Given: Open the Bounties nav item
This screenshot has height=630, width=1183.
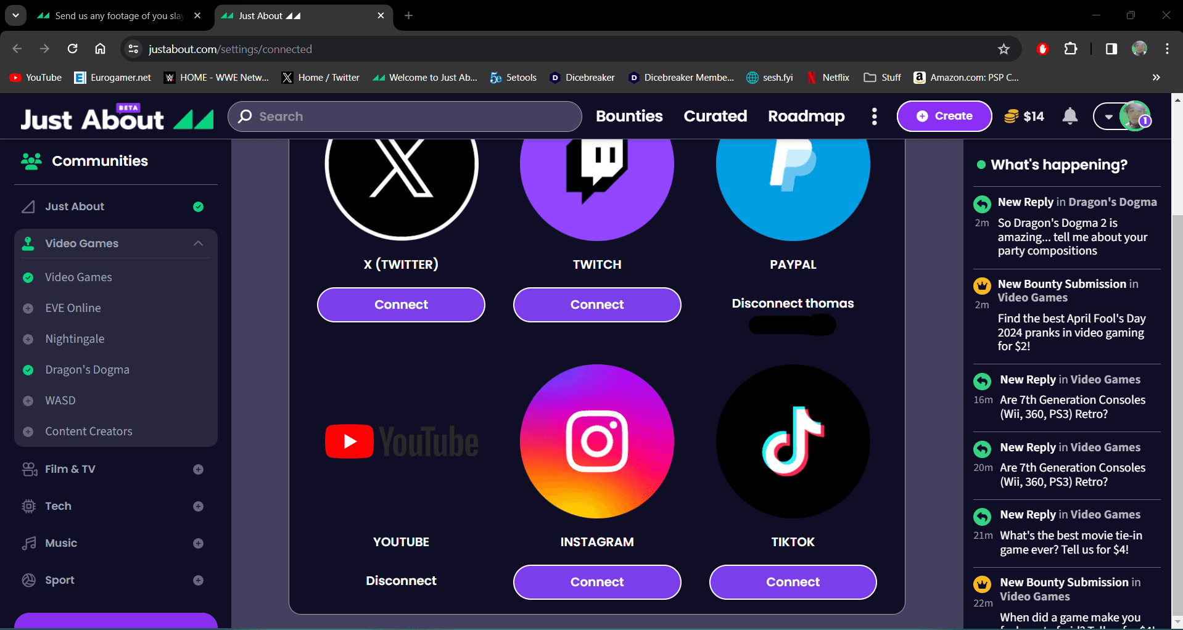Looking at the screenshot, I should click(629, 116).
